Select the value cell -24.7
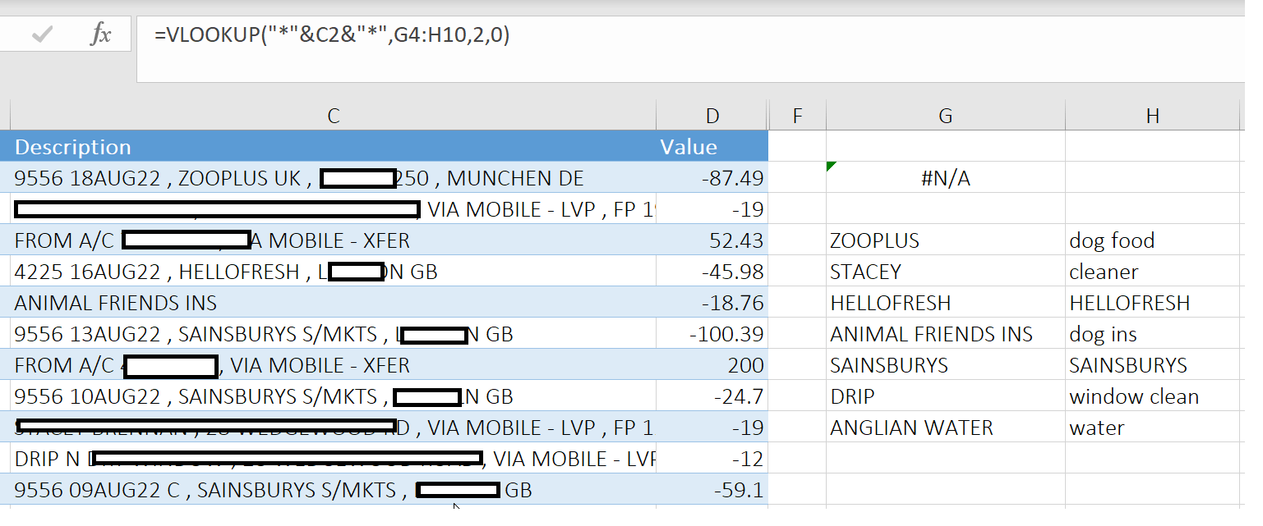 click(x=712, y=396)
